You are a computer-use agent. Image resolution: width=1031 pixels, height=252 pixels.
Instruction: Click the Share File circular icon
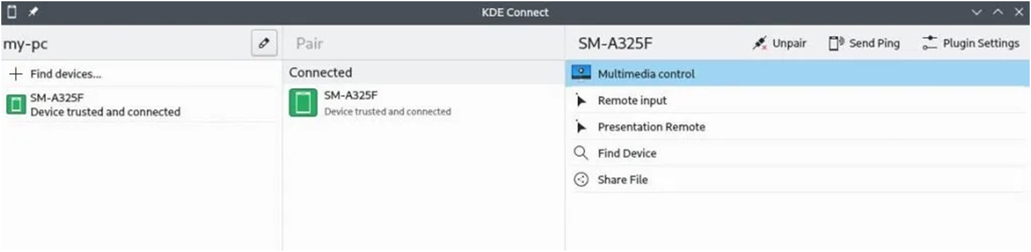click(x=581, y=180)
